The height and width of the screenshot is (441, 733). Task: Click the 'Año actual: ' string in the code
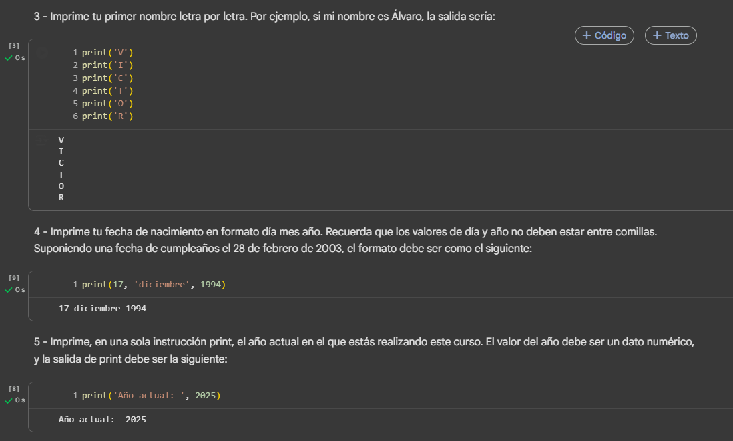[151, 396]
